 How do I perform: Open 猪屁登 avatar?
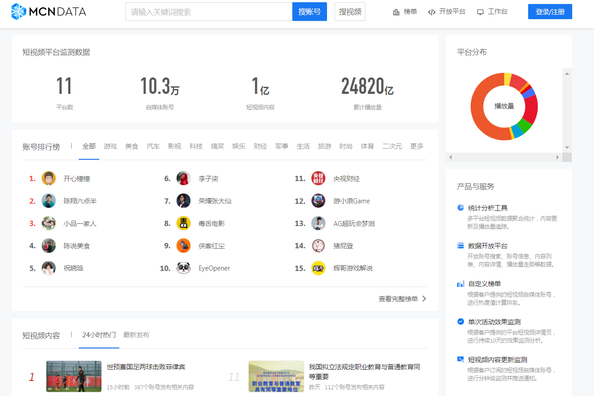pyautogui.click(x=318, y=246)
